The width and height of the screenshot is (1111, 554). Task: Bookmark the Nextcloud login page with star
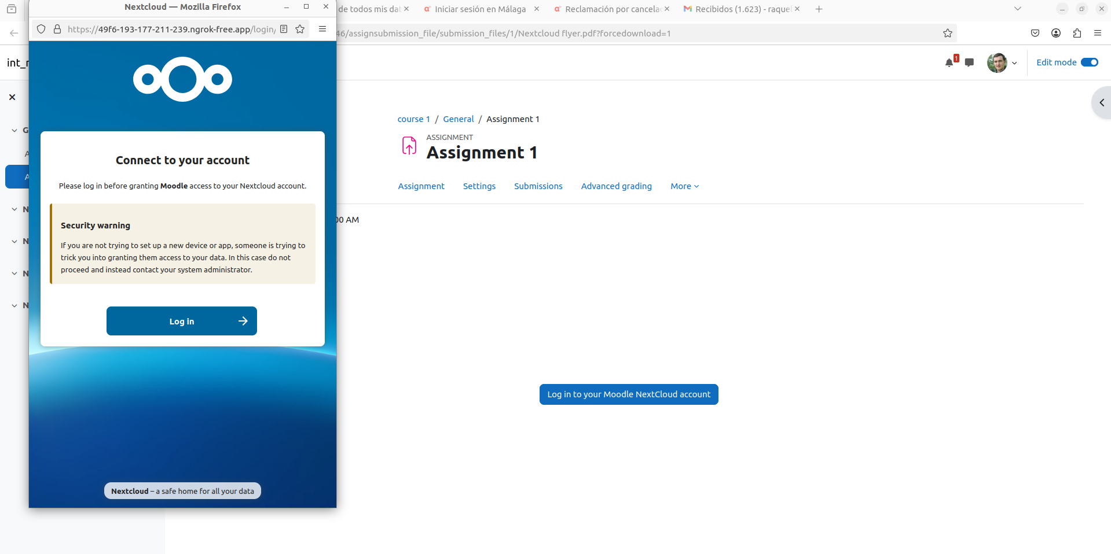coord(300,29)
